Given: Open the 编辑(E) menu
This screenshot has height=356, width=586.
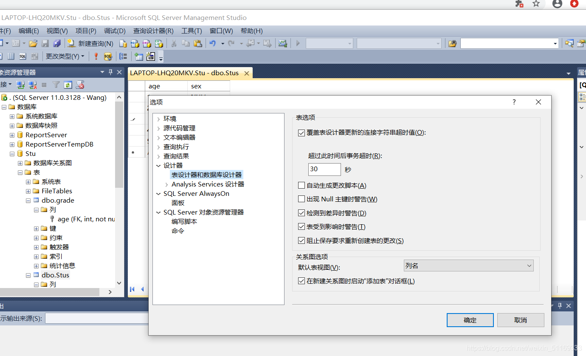Looking at the screenshot, I should [29, 31].
